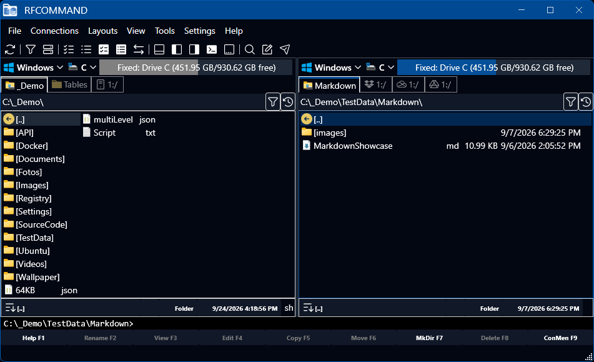This screenshot has width=594, height=362.
Task: Switch to the Google Drive 1:/ tab
Action: pos(440,84)
